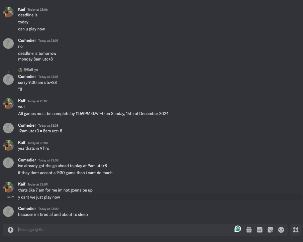This screenshot has width=303, height=242.
Task: Open the Nitro gift picker
Action: (x=249, y=230)
